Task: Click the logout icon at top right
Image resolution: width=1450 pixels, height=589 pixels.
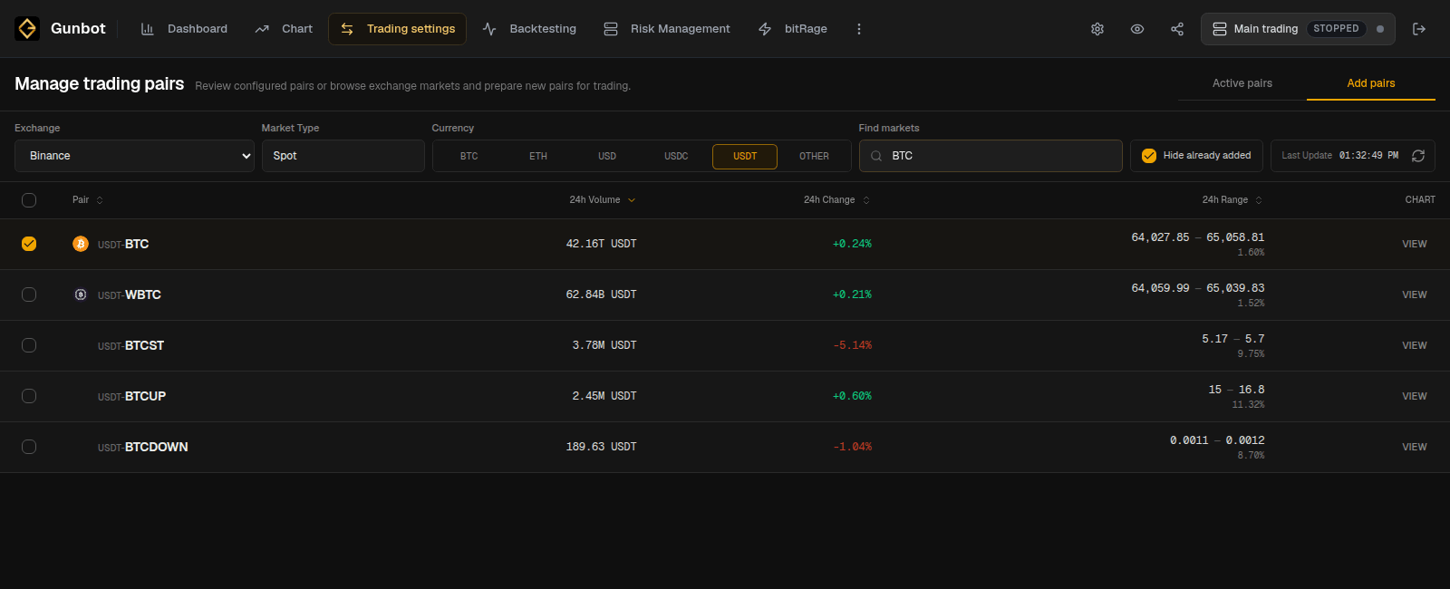Action: point(1419,29)
